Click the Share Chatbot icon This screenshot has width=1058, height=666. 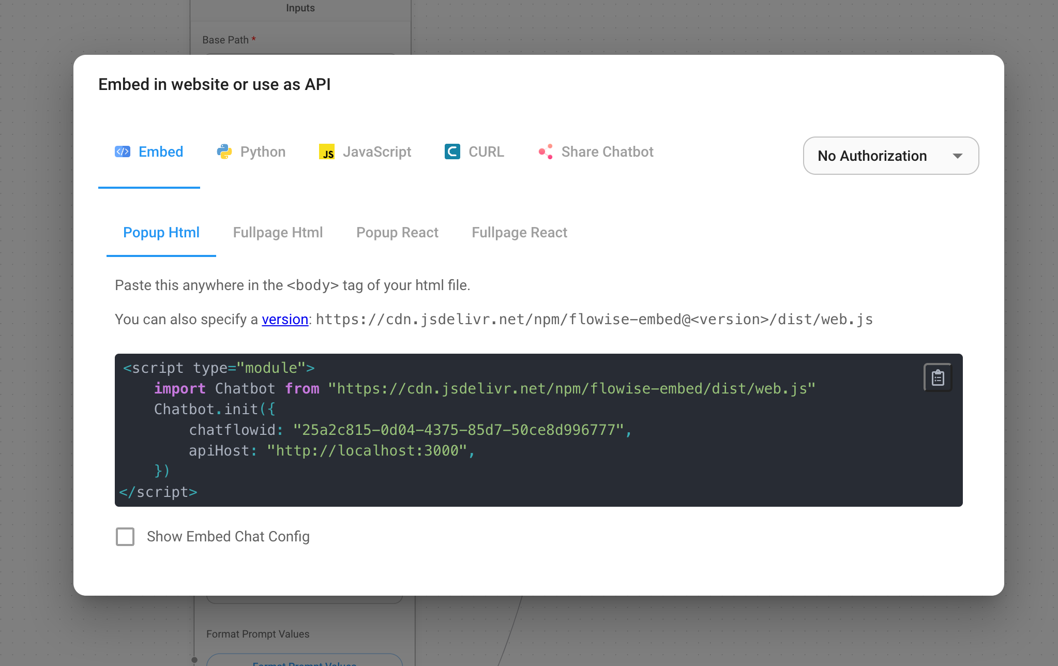(x=546, y=152)
